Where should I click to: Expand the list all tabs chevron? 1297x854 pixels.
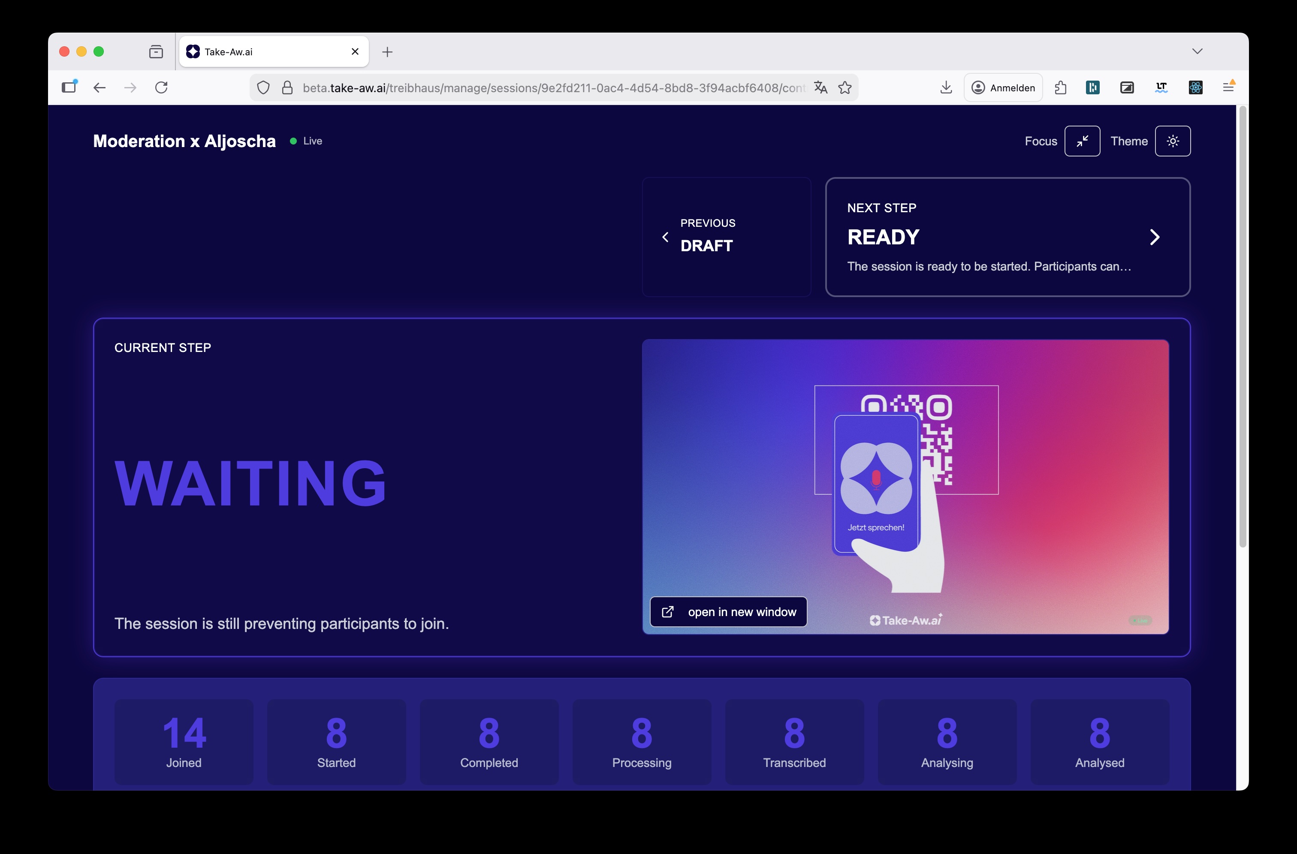(x=1197, y=51)
